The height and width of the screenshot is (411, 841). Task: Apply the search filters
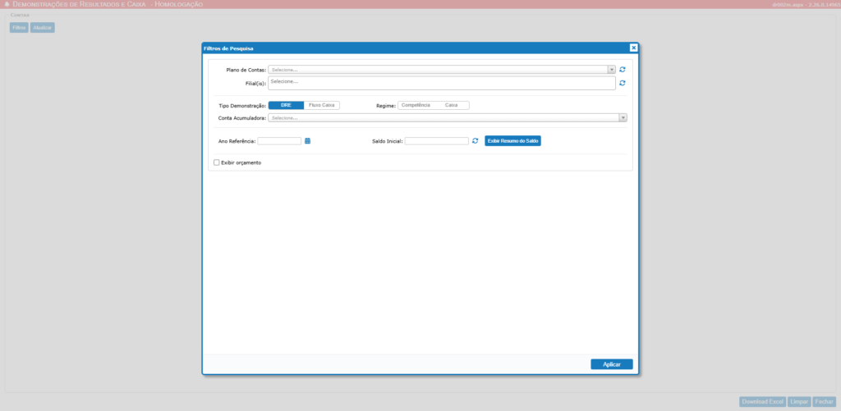point(611,364)
